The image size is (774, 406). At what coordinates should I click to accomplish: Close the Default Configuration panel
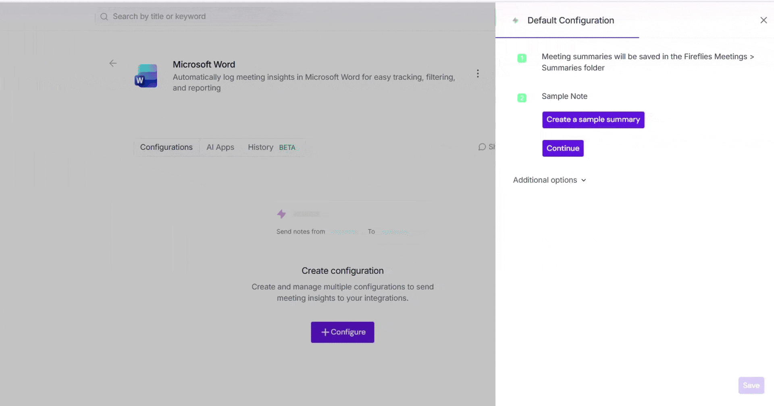[764, 20]
